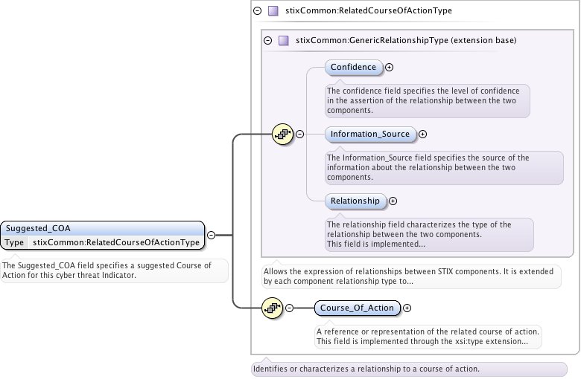Collapse the upper sequence compositor branch
The width and height of the screenshot is (581, 379).
(x=300, y=135)
